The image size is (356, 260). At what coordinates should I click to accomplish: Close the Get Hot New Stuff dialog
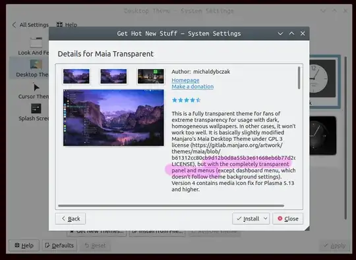pyautogui.click(x=288, y=219)
